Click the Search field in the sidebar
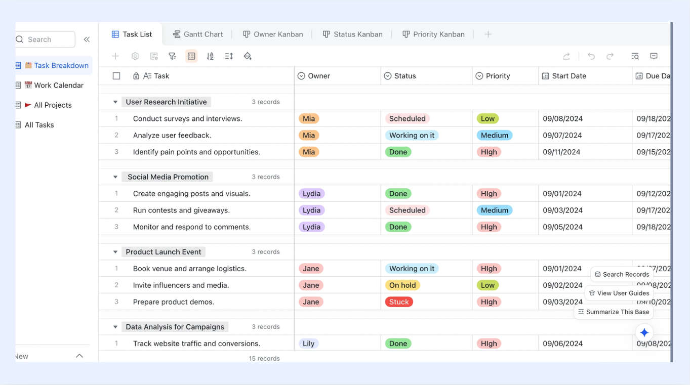The image size is (690, 385). [45, 39]
